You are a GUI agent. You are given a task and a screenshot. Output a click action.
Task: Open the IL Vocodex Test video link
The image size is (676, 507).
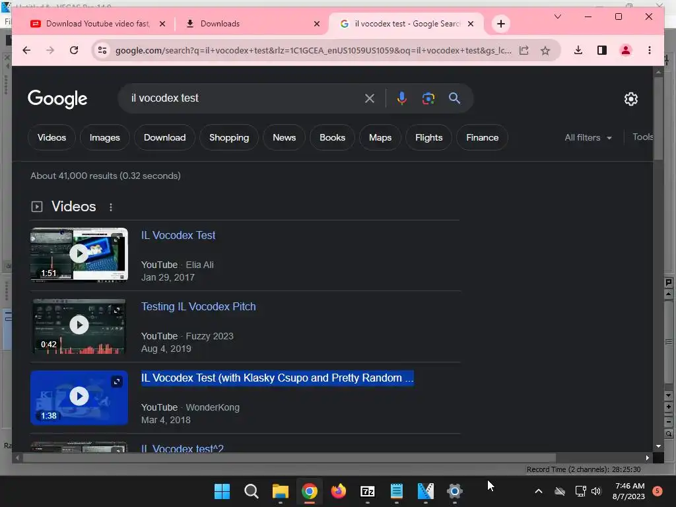click(178, 236)
